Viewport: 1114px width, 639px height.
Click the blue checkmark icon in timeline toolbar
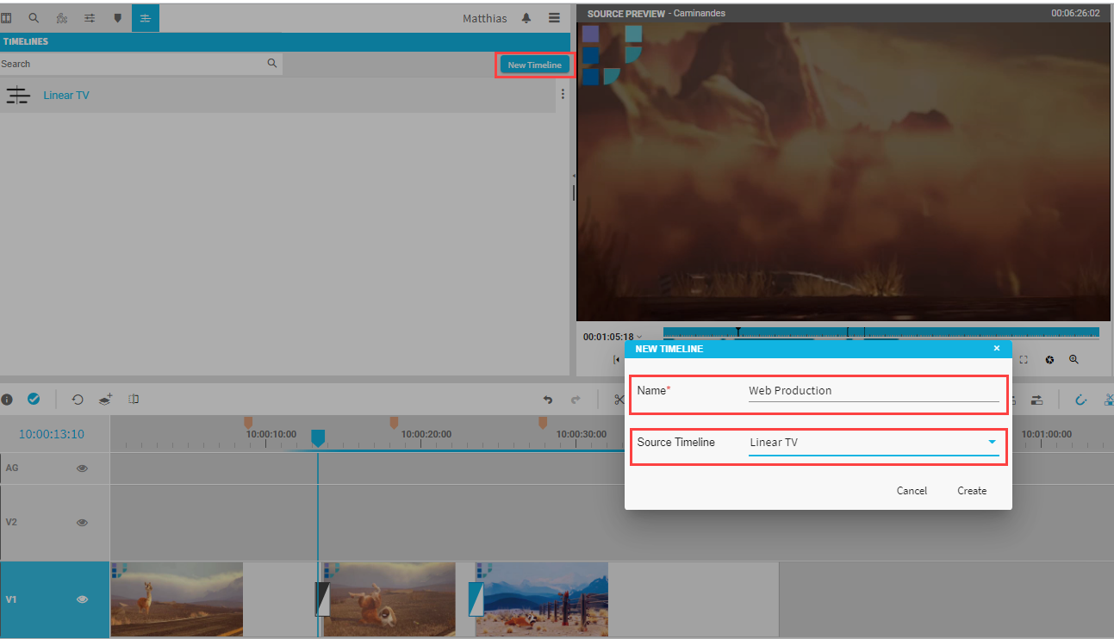[x=34, y=399]
